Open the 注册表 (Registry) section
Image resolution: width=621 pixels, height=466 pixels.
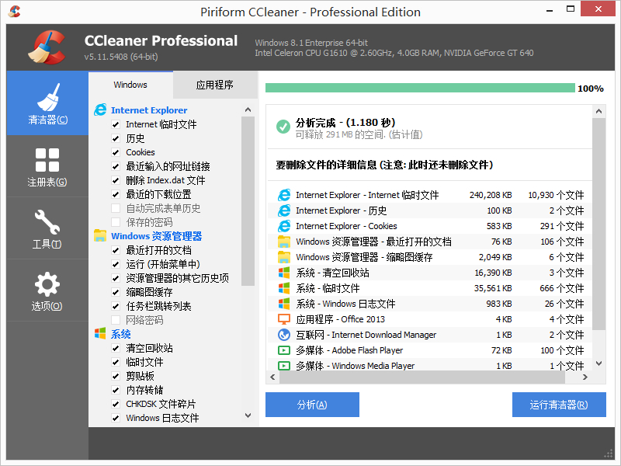[x=47, y=166]
